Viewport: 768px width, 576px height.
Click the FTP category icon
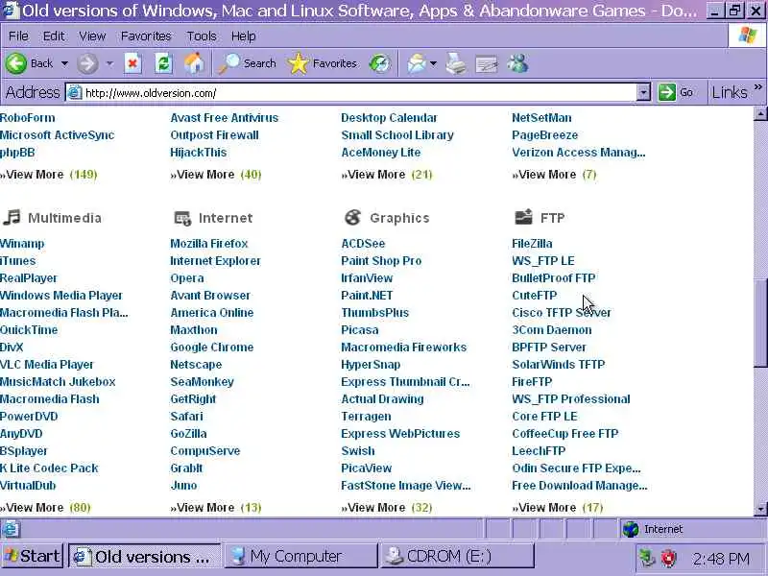pyautogui.click(x=523, y=217)
